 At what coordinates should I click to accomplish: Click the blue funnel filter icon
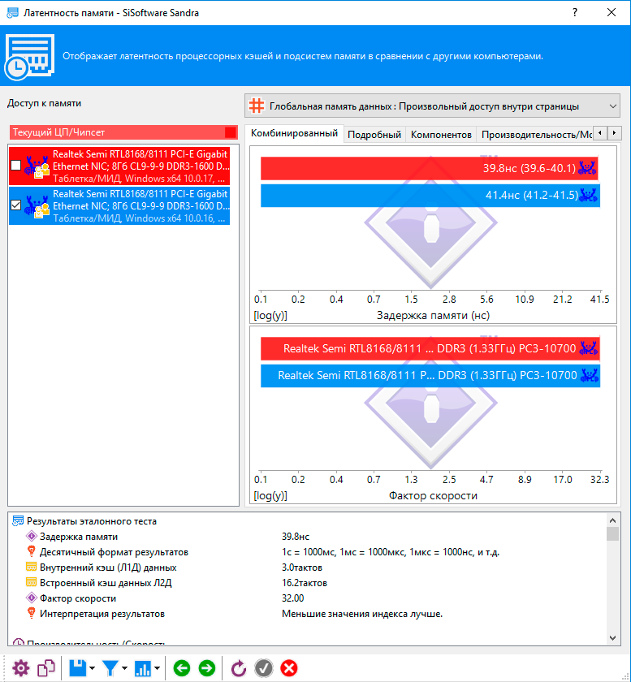(x=110, y=667)
